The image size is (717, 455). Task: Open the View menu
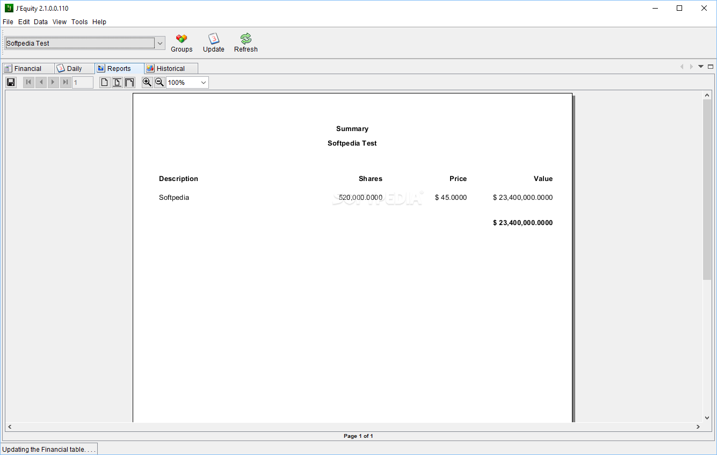click(60, 22)
